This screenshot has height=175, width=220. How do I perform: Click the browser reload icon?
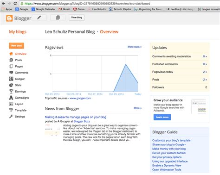point(15,3)
